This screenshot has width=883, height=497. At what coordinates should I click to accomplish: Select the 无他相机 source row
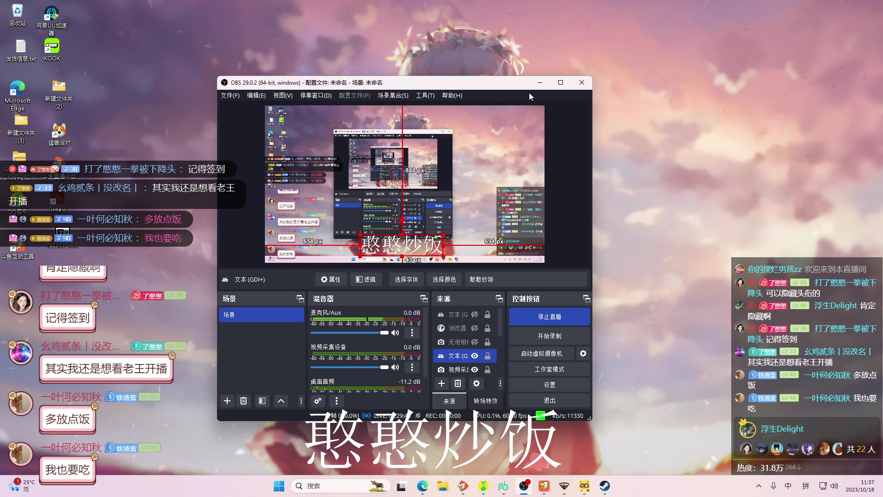pos(464,342)
